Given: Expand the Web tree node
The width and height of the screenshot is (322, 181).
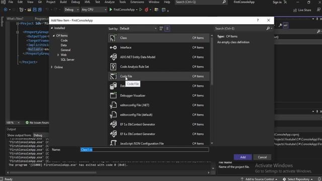Looking at the screenshot, I should [58, 55].
